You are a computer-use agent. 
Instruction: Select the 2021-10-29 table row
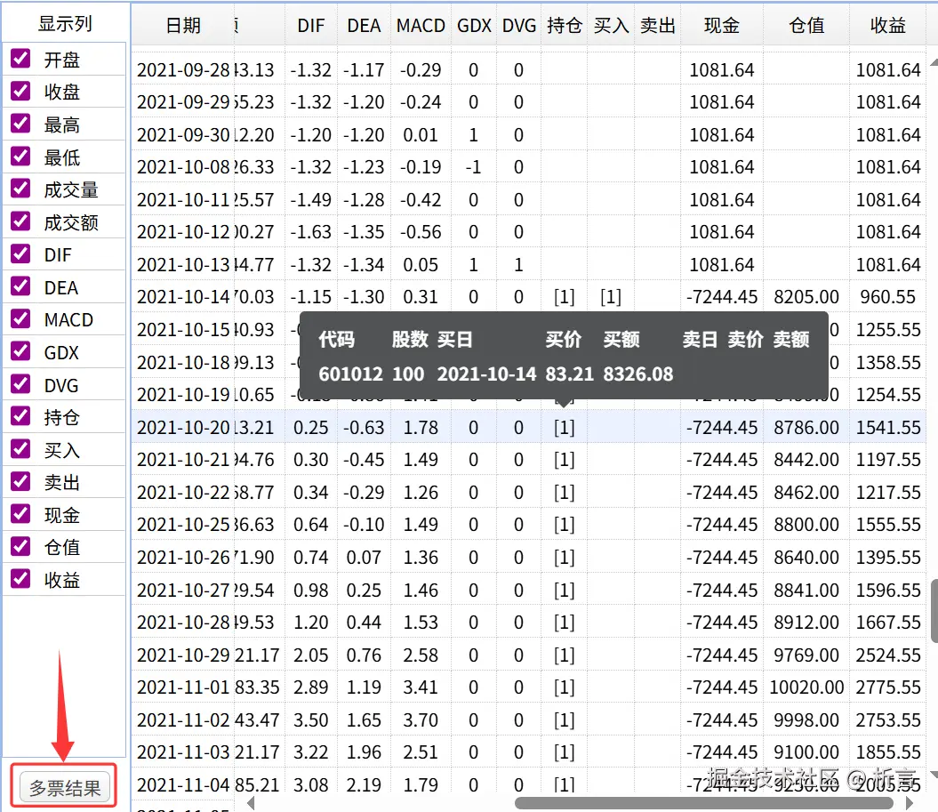tap(529, 655)
